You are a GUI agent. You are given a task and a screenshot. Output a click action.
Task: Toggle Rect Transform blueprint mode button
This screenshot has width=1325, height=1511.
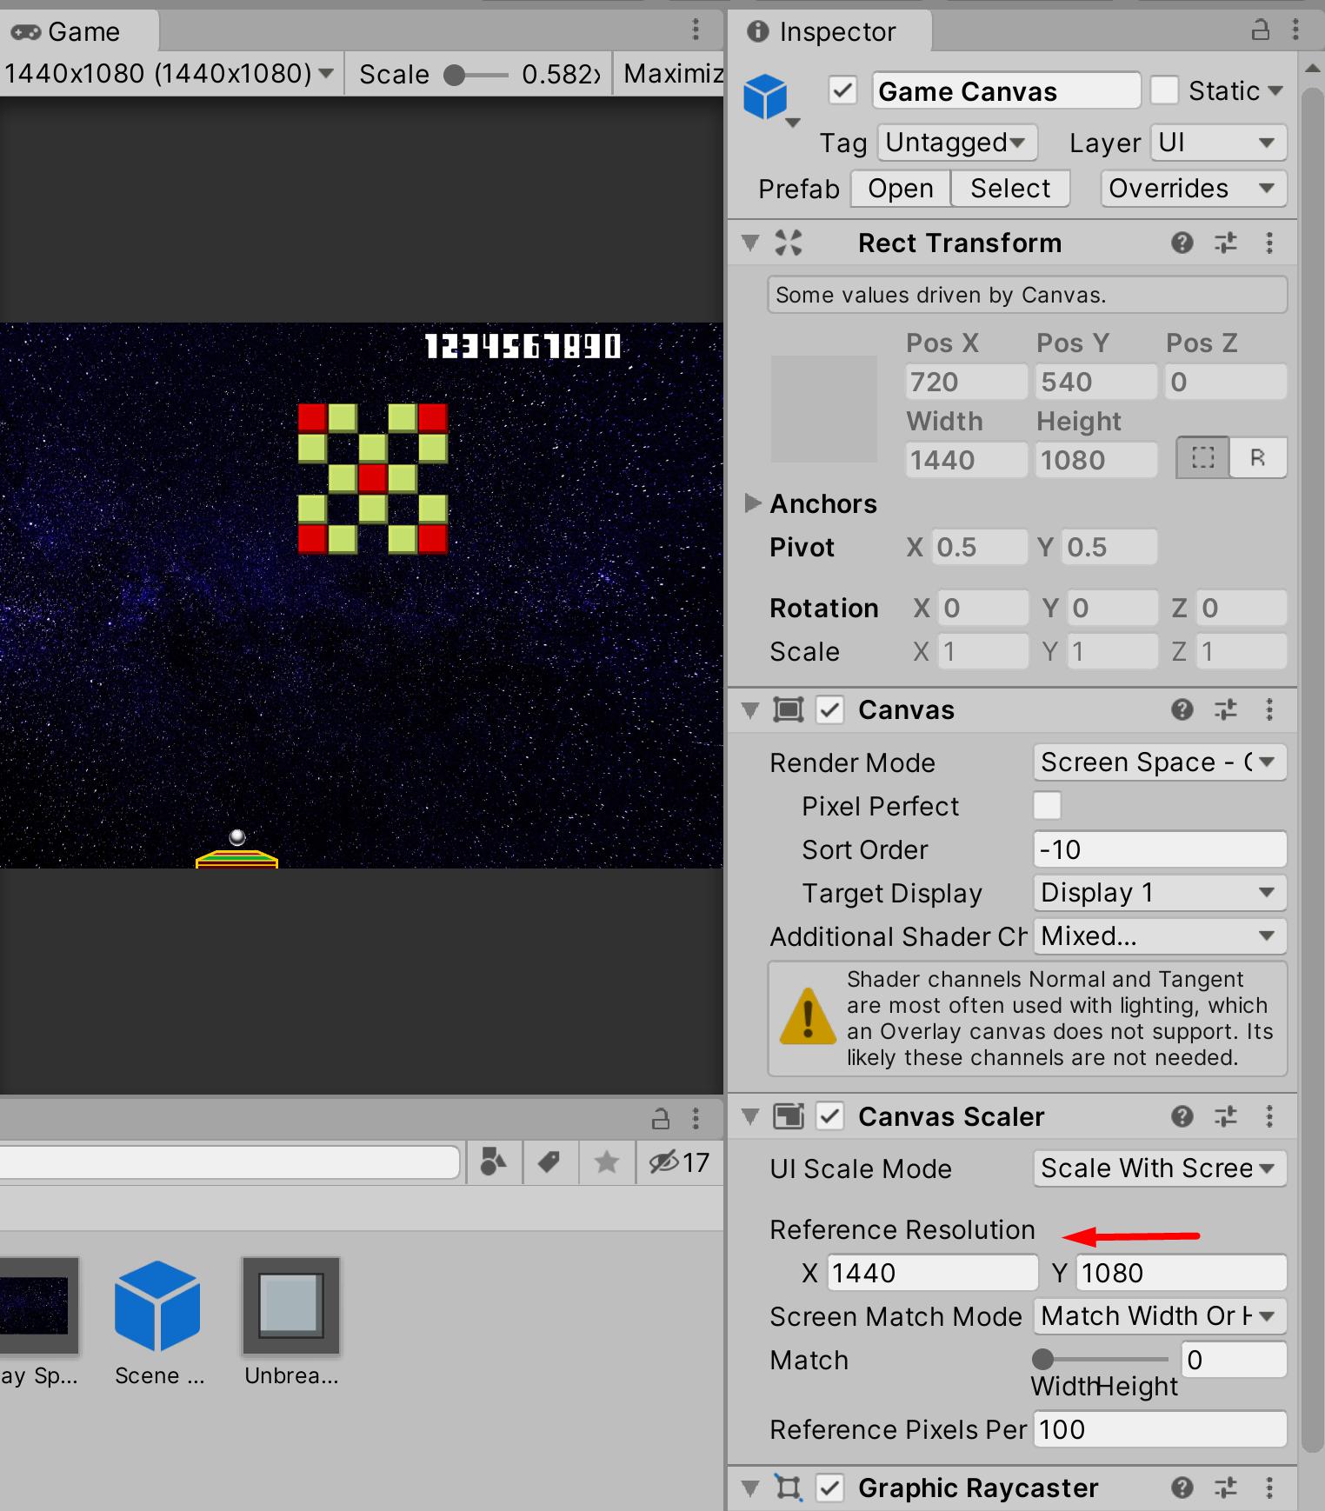[1203, 457]
